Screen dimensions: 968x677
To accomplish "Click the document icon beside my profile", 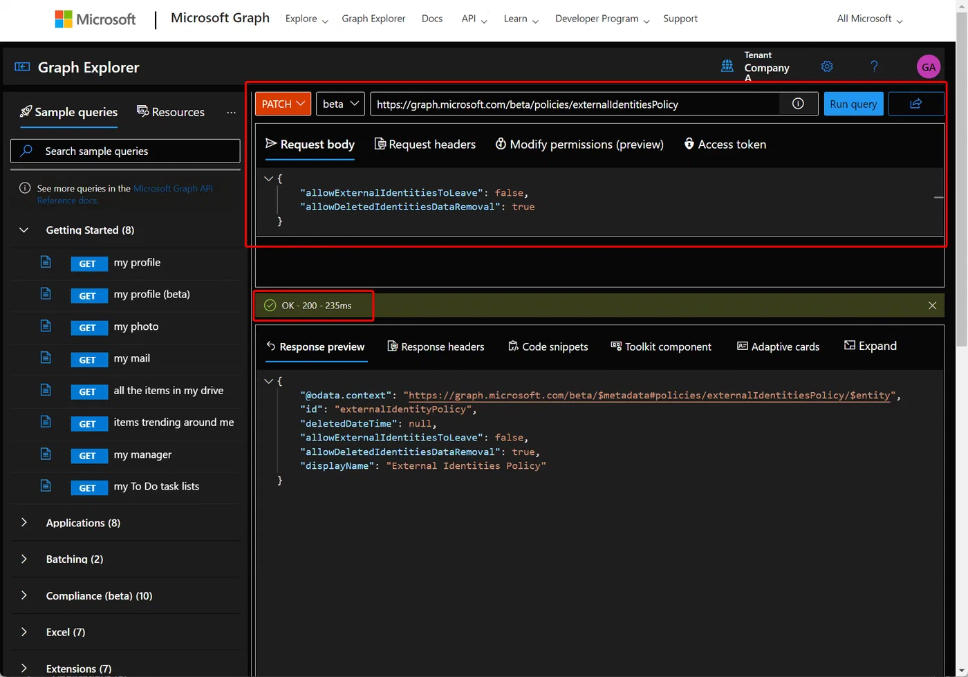I will click(x=46, y=262).
